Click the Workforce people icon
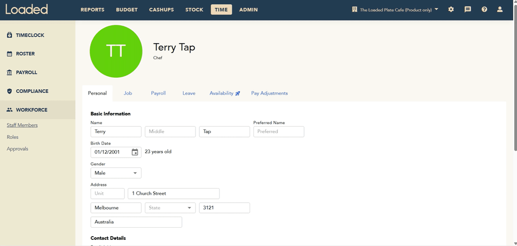The width and height of the screenshot is (517, 246). point(9,110)
